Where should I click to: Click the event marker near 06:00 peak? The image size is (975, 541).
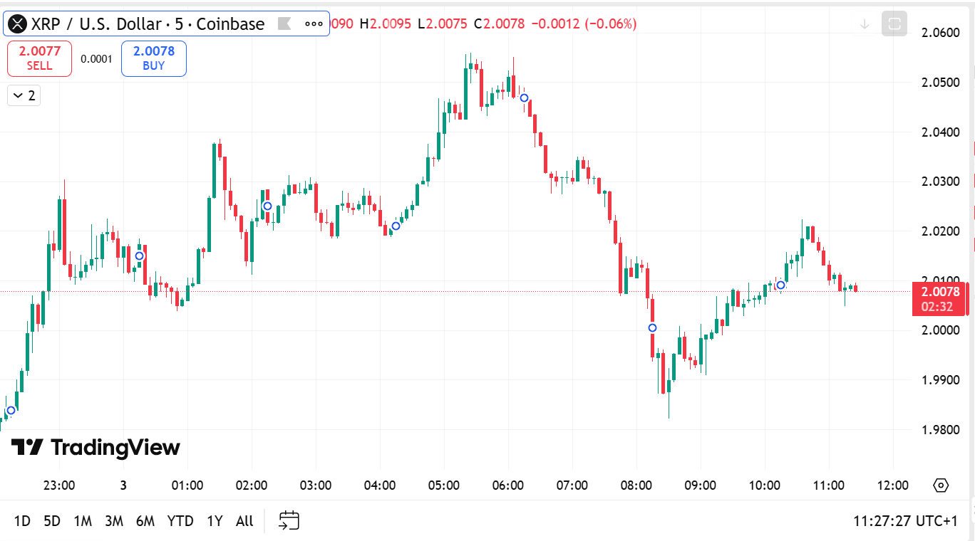click(524, 98)
